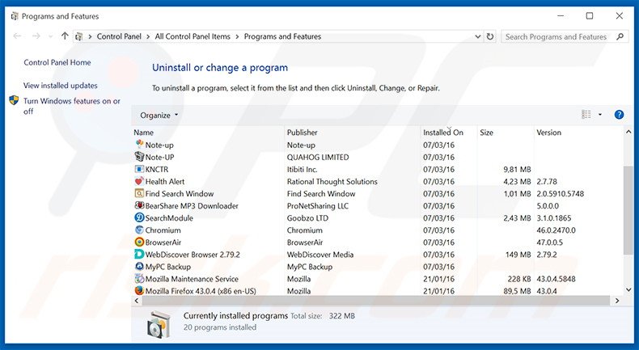This screenshot has height=350, width=639.
Task: Click the Health Alert heart icon
Action: coord(139,181)
